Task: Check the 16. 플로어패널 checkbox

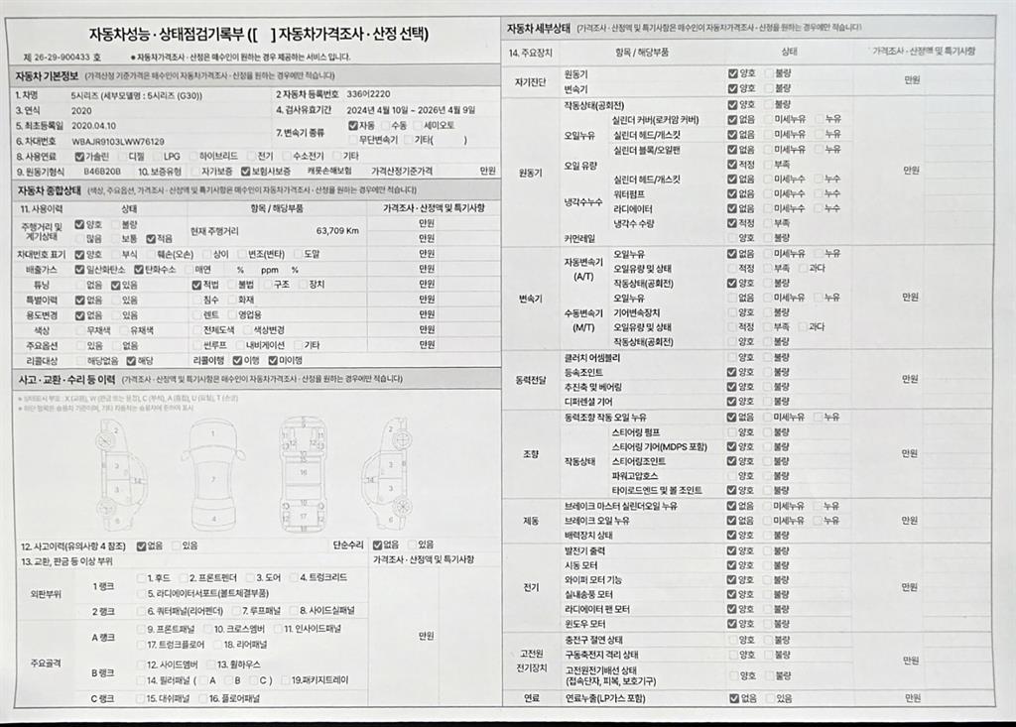Action: [202, 698]
